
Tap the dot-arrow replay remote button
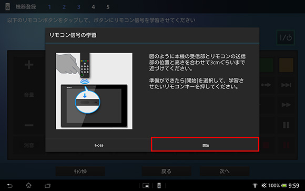click(266, 85)
